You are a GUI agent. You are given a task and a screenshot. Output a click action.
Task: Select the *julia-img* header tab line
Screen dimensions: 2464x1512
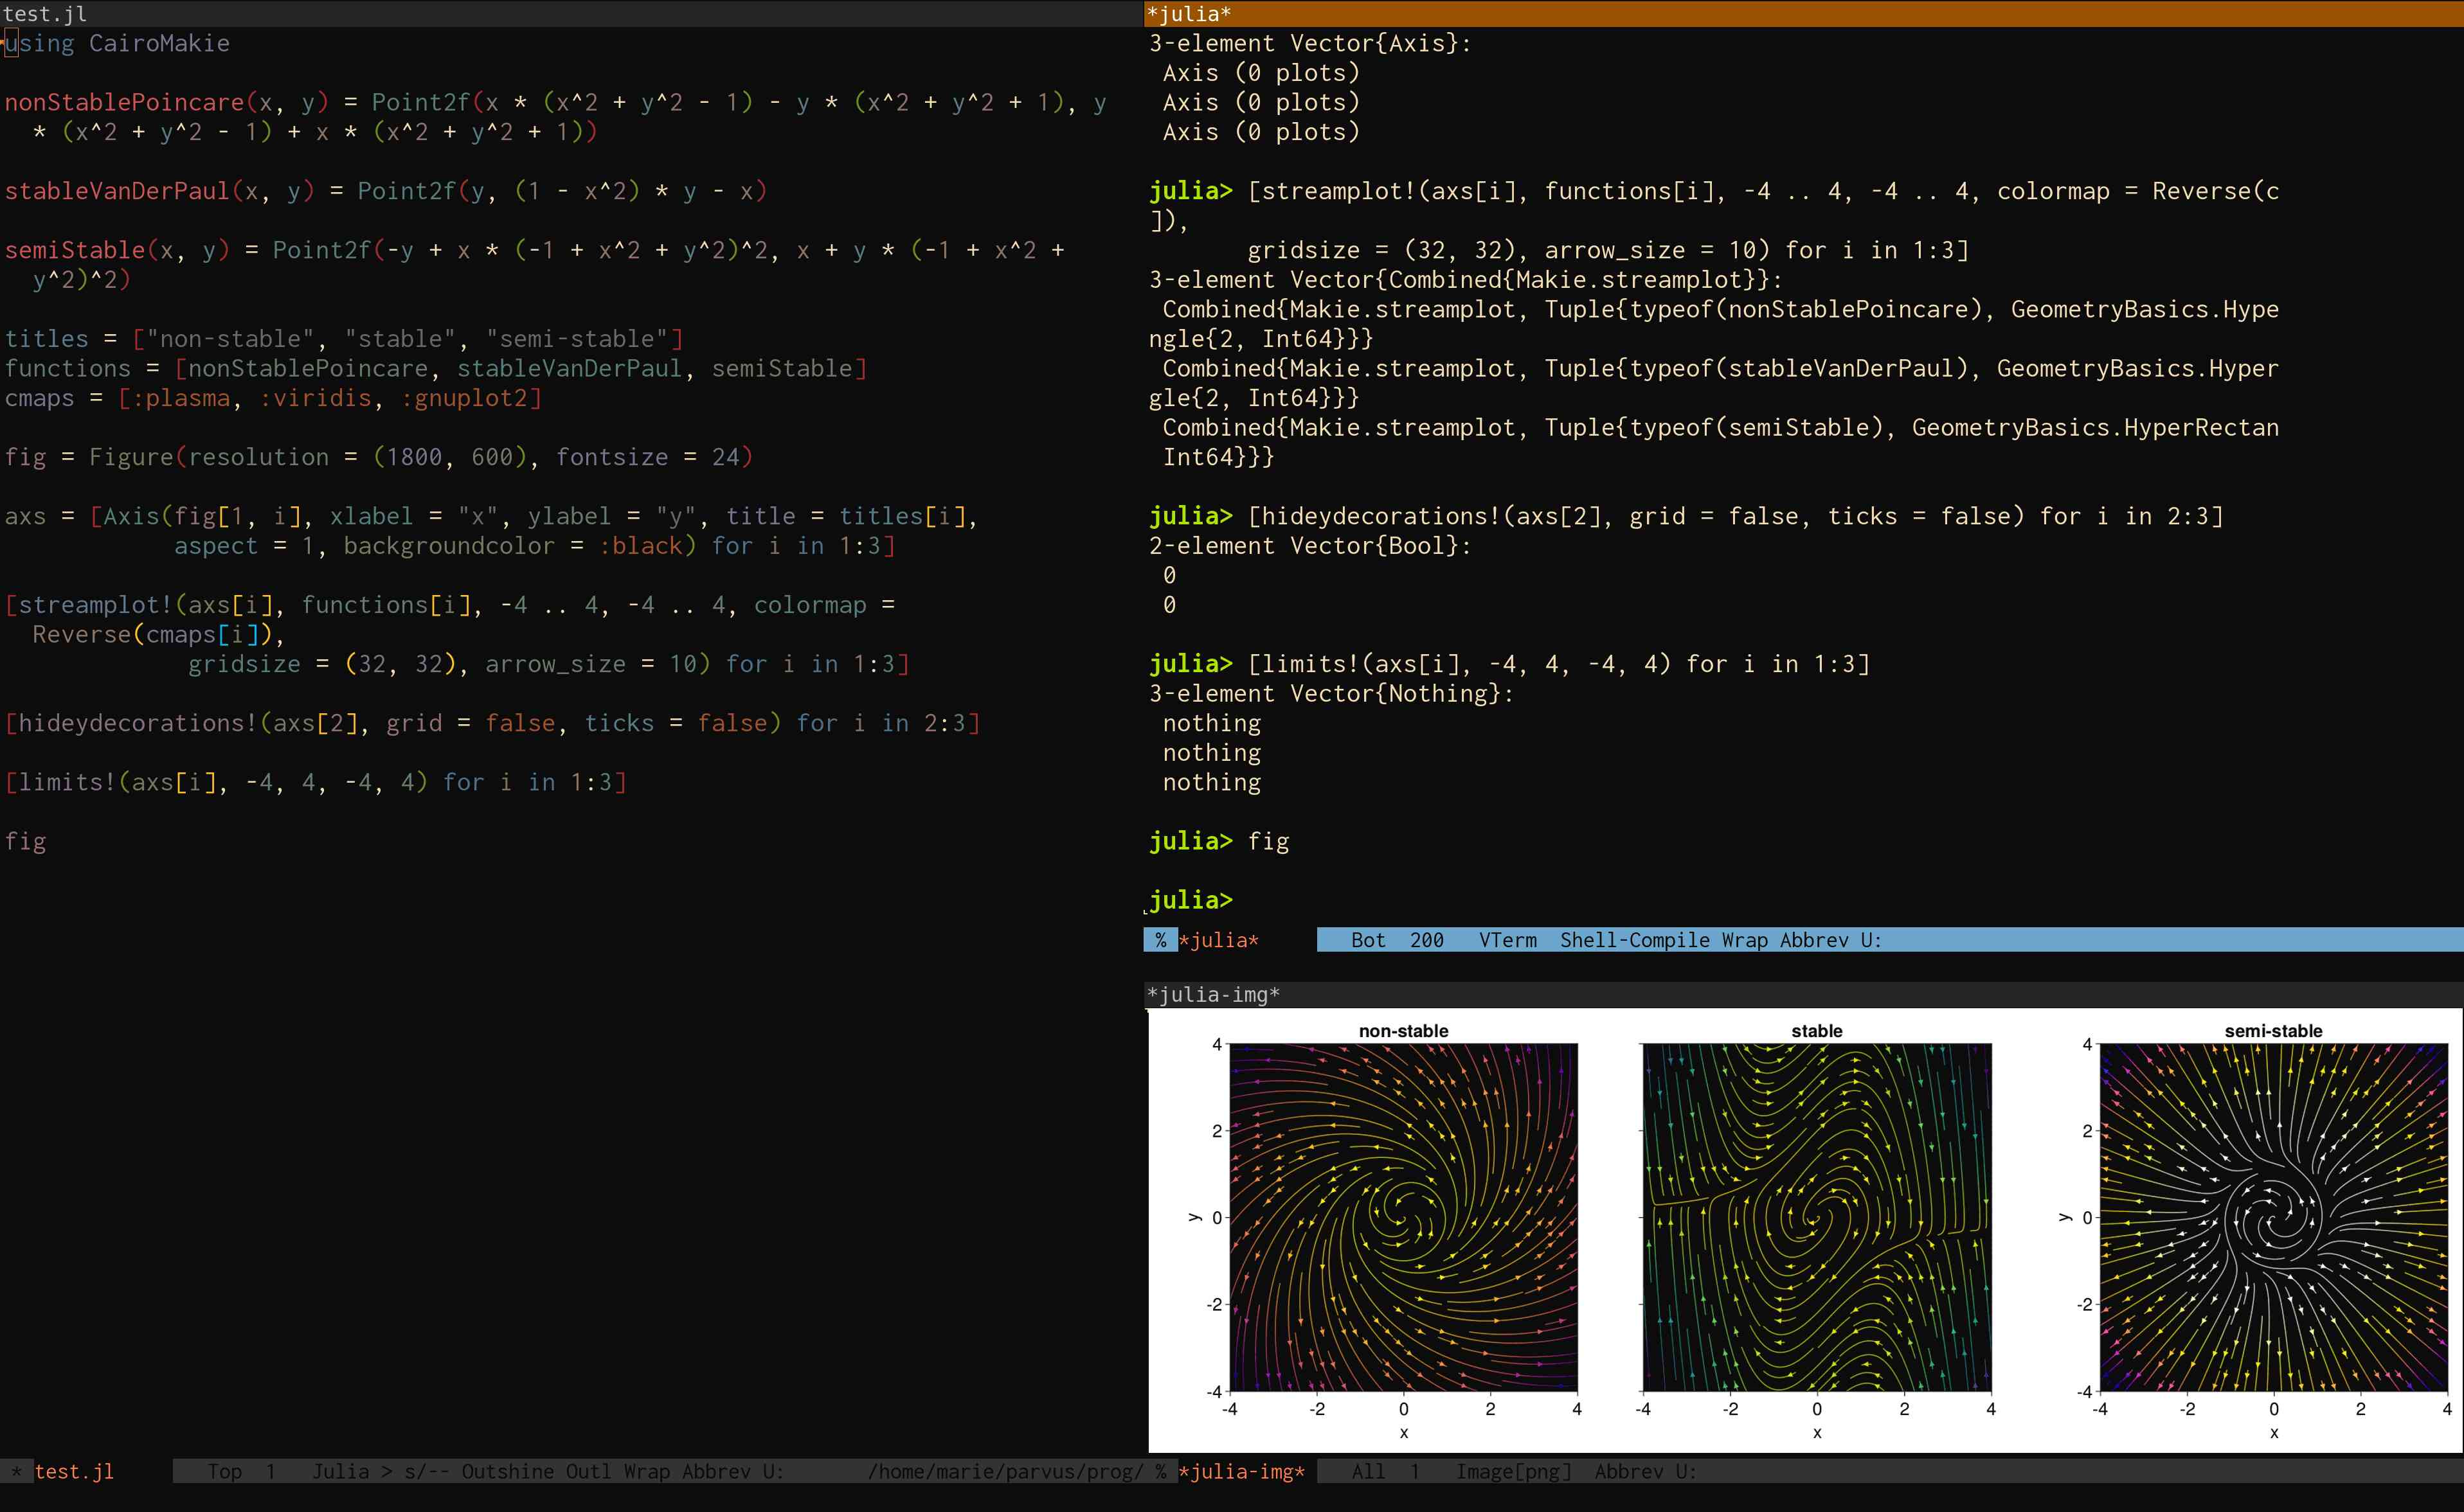click(x=1212, y=994)
